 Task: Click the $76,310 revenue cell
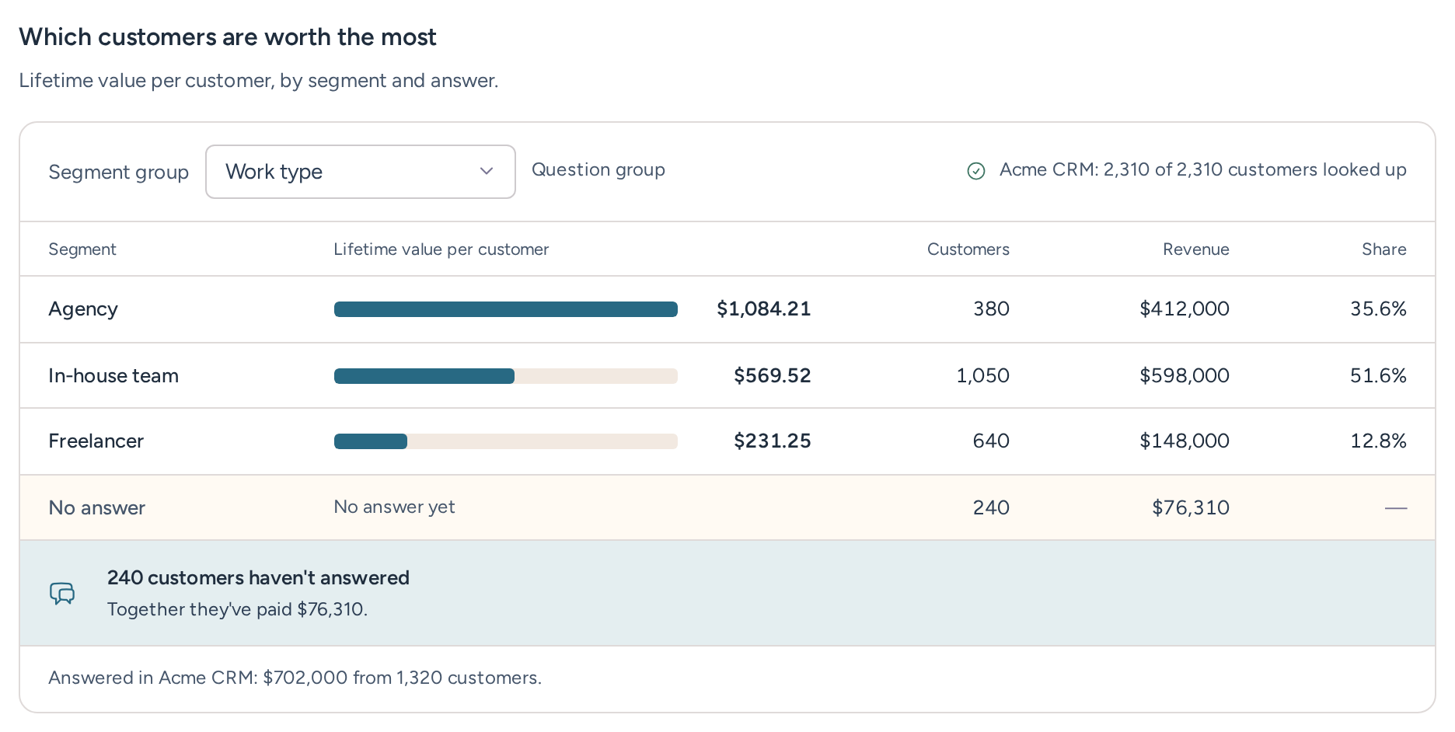click(1191, 507)
